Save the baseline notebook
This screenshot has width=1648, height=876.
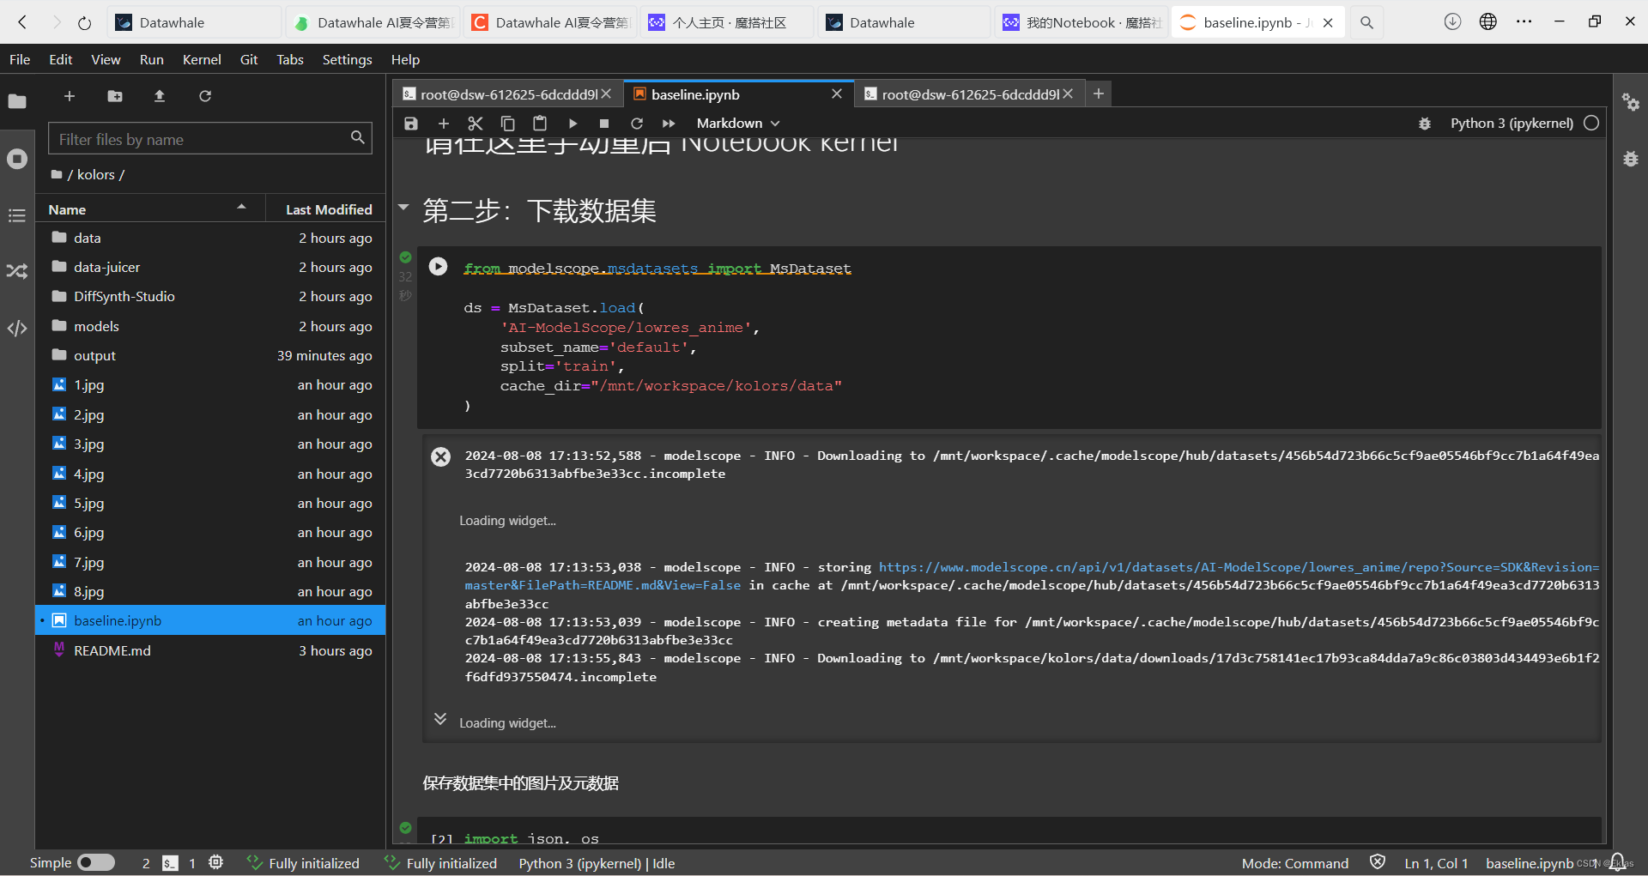point(411,124)
